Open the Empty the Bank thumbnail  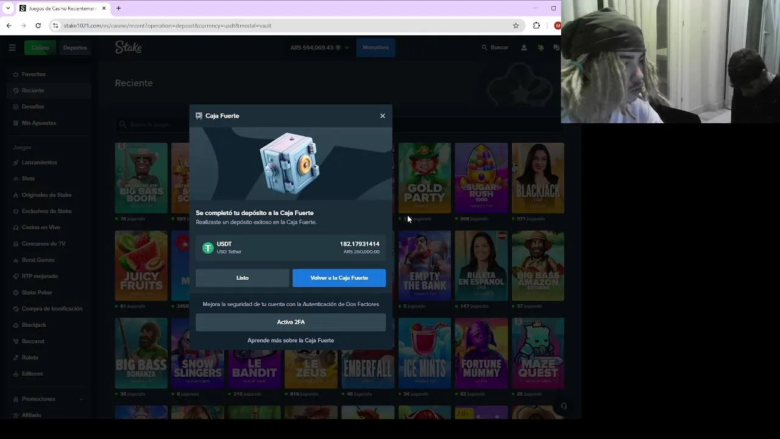click(425, 266)
